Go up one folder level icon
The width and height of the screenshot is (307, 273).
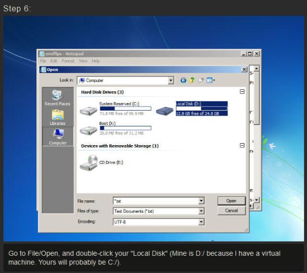[192, 80]
